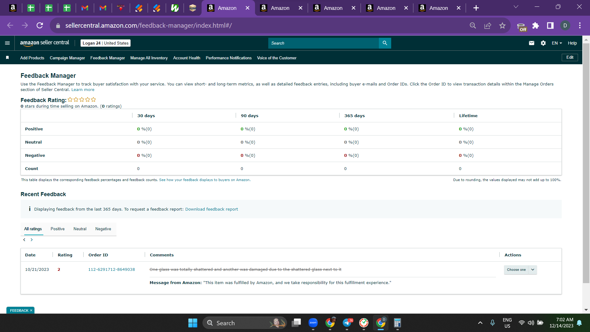Click the Download feedback report link
Screen dimensions: 590x332
[x=211, y=209]
